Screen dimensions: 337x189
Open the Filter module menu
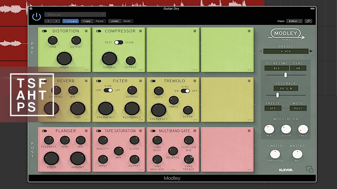tap(141, 81)
